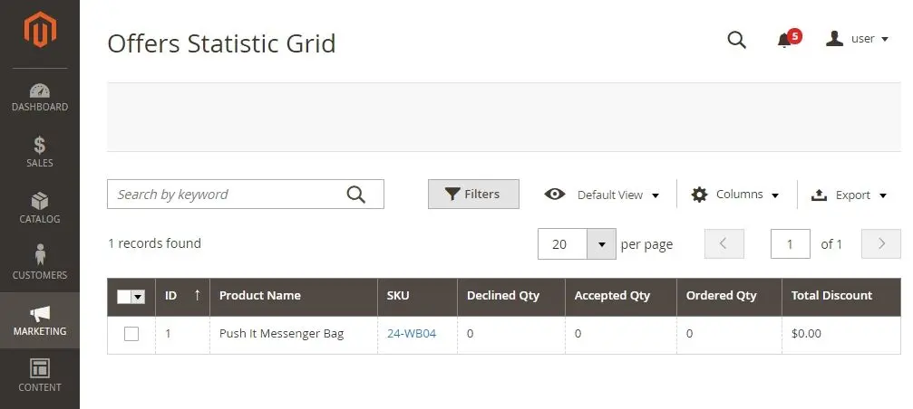Open the Customers person icon
This screenshot has width=913, height=409.
click(x=40, y=254)
